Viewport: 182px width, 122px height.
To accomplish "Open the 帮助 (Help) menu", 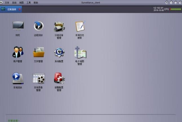I will click(x=36, y=3).
